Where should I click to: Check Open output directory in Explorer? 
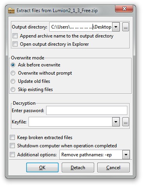tap(15, 44)
